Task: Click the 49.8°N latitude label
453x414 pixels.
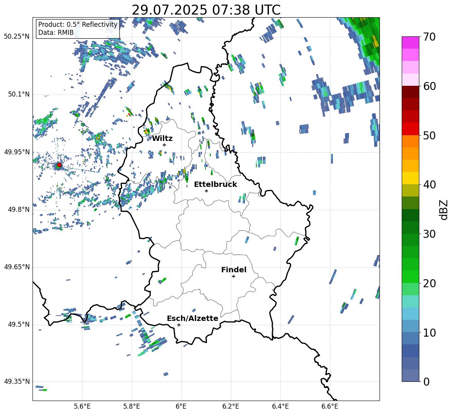Action: (x=18, y=209)
